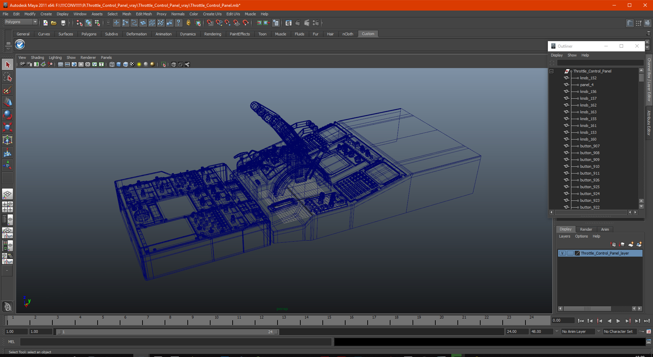Toggle smooth shade all cube icon

click(x=119, y=64)
